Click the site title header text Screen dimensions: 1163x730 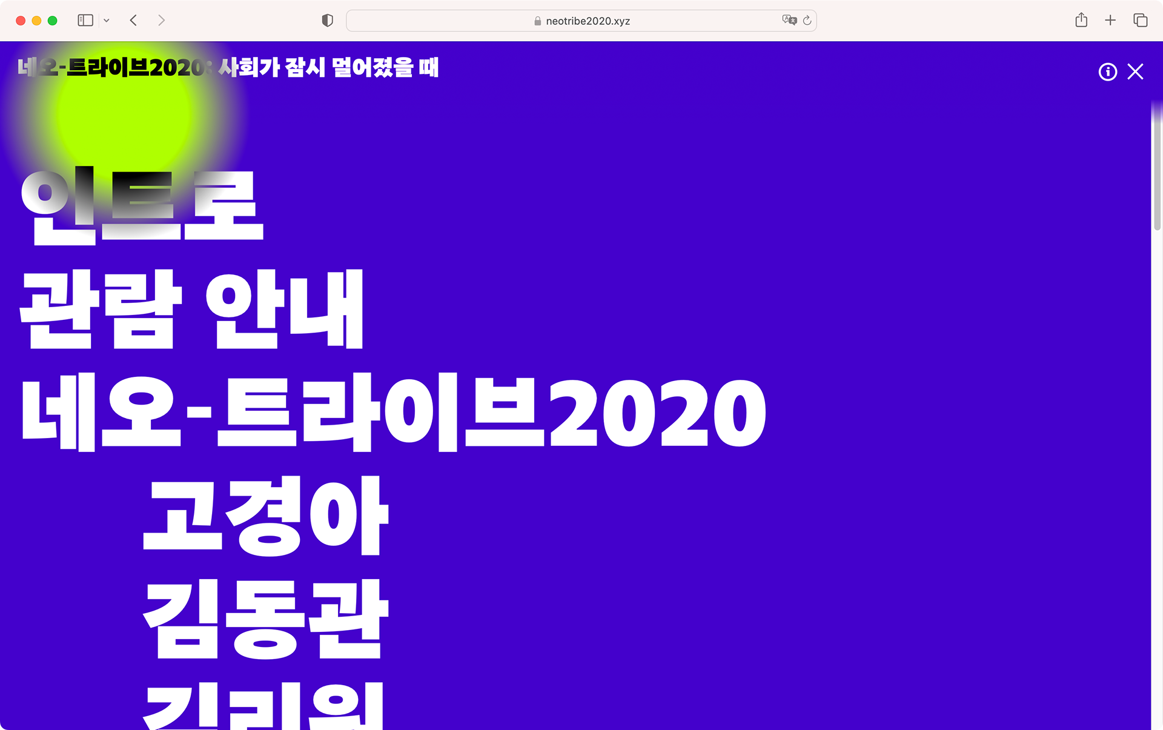click(228, 67)
